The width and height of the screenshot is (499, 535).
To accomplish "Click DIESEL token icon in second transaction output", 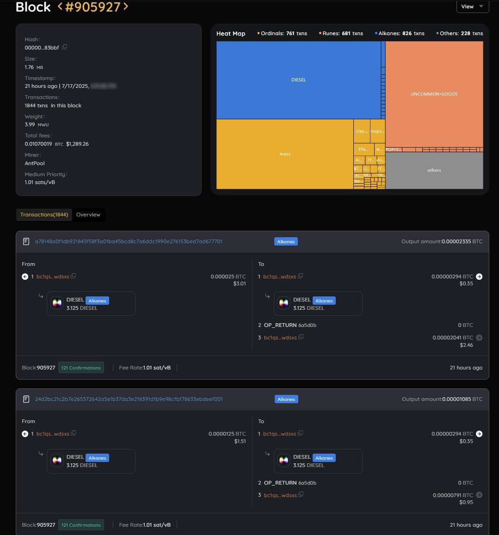I will coord(283,460).
